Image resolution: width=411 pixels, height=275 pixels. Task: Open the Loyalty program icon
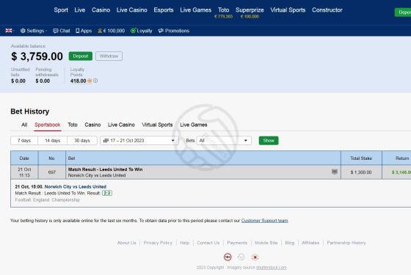[133, 31]
